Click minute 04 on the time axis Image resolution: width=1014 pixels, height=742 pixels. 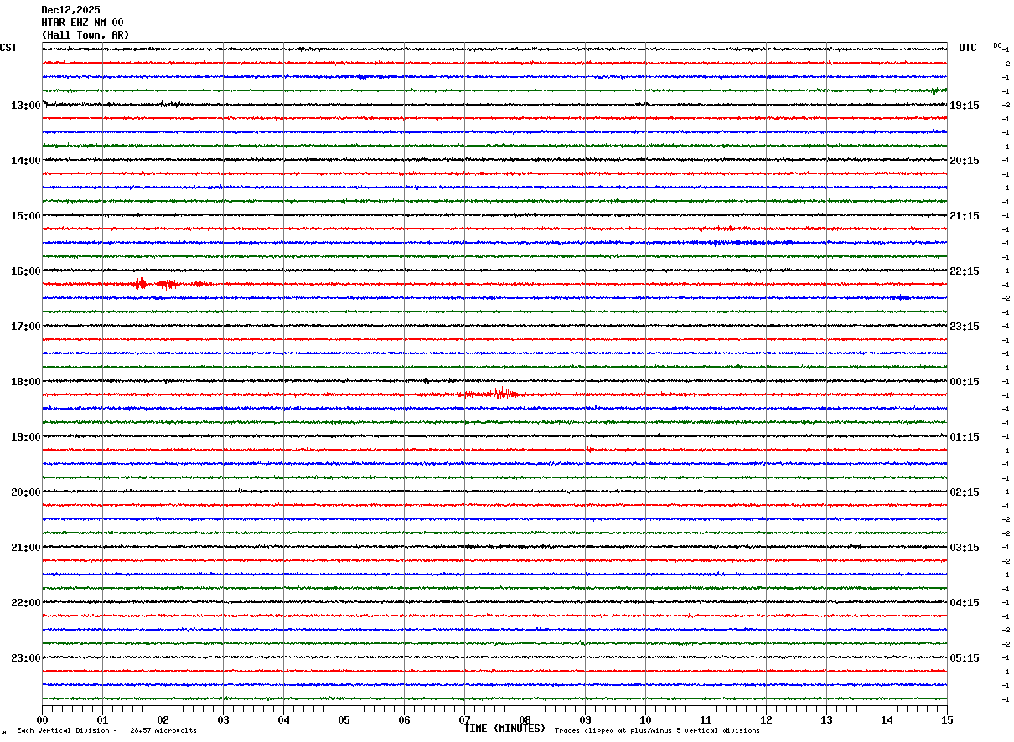tap(283, 719)
